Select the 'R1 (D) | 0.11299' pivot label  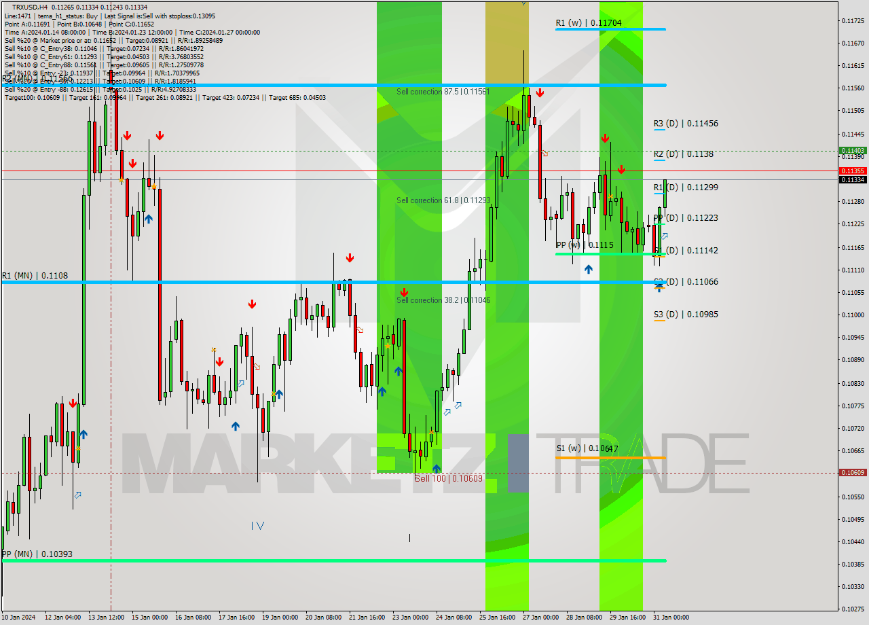point(686,187)
